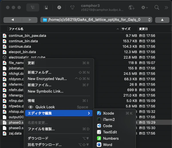
Task: Toggle sort direction arrow in filename column
Action: pyautogui.click(x=118, y=29)
